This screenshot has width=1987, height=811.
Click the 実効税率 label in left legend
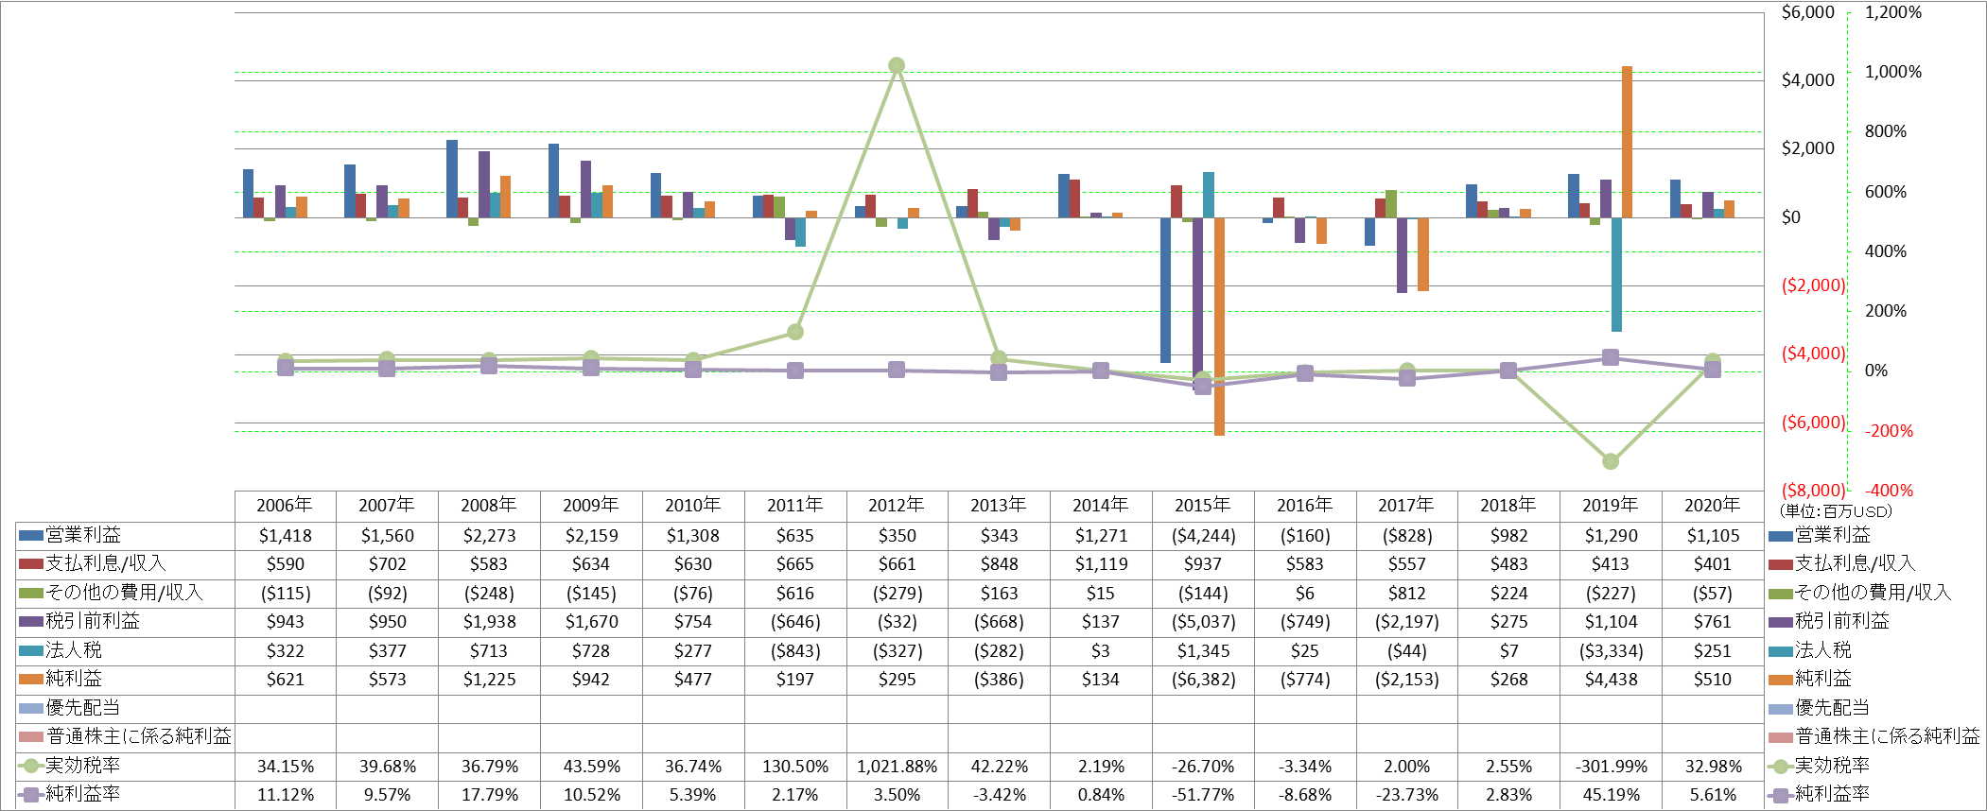[x=83, y=766]
